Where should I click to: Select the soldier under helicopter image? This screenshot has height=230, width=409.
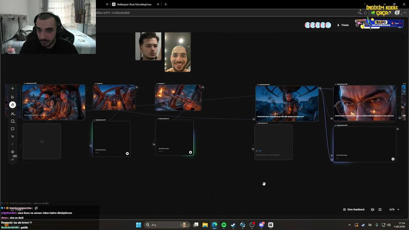pyautogui.click(x=287, y=103)
